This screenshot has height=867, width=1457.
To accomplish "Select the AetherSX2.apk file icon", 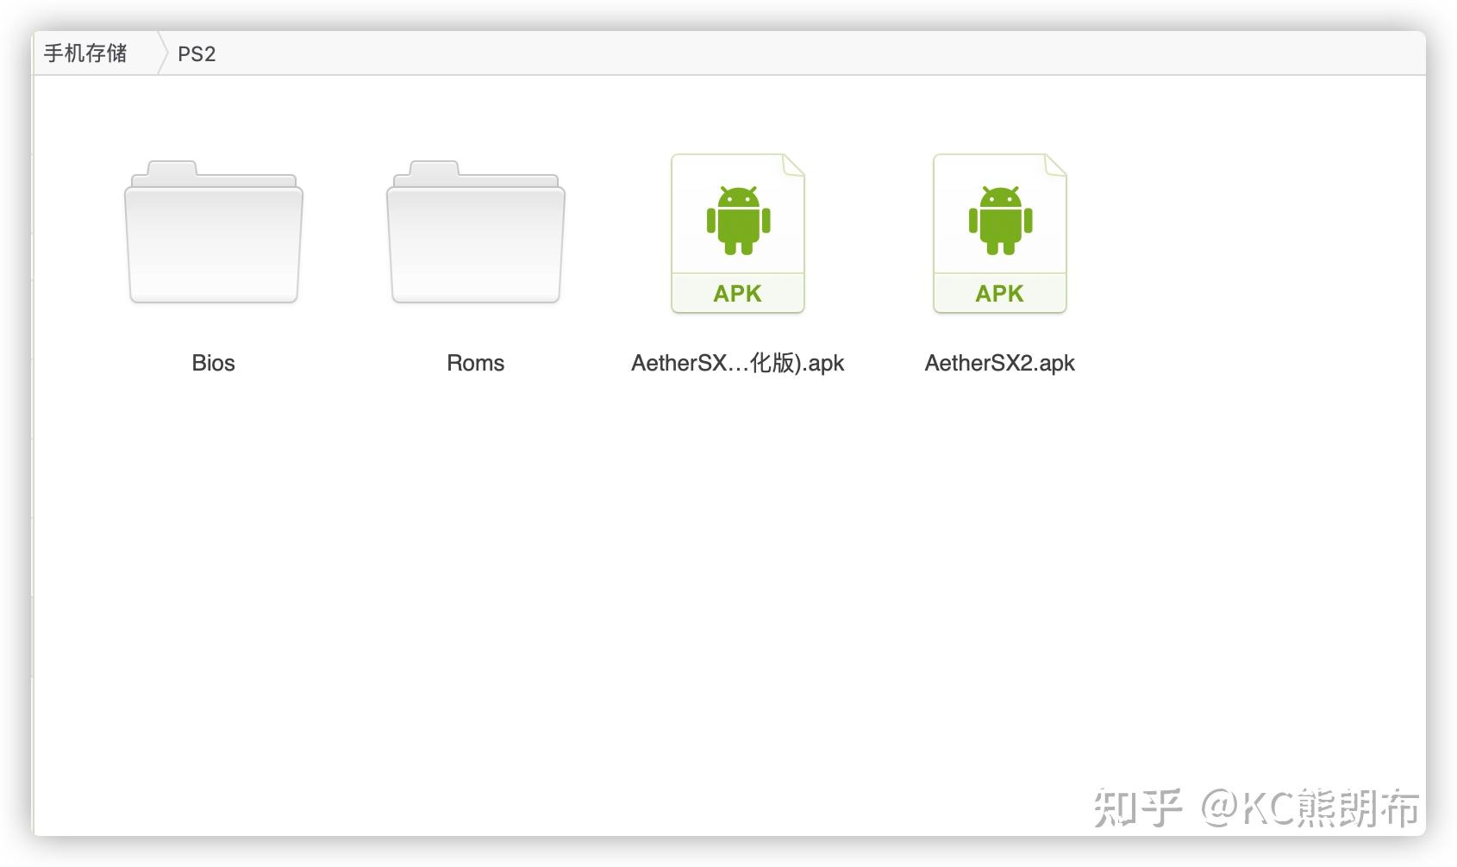I will (1000, 234).
